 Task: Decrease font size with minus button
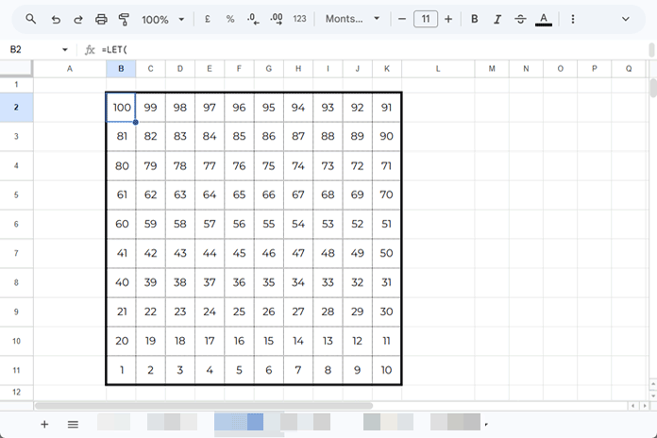[x=402, y=19]
